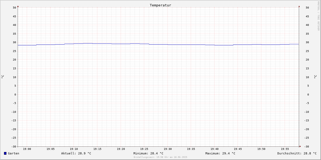Click the 19:40 time axis label
This screenshot has width=321, height=160.
tap(215, 149)
